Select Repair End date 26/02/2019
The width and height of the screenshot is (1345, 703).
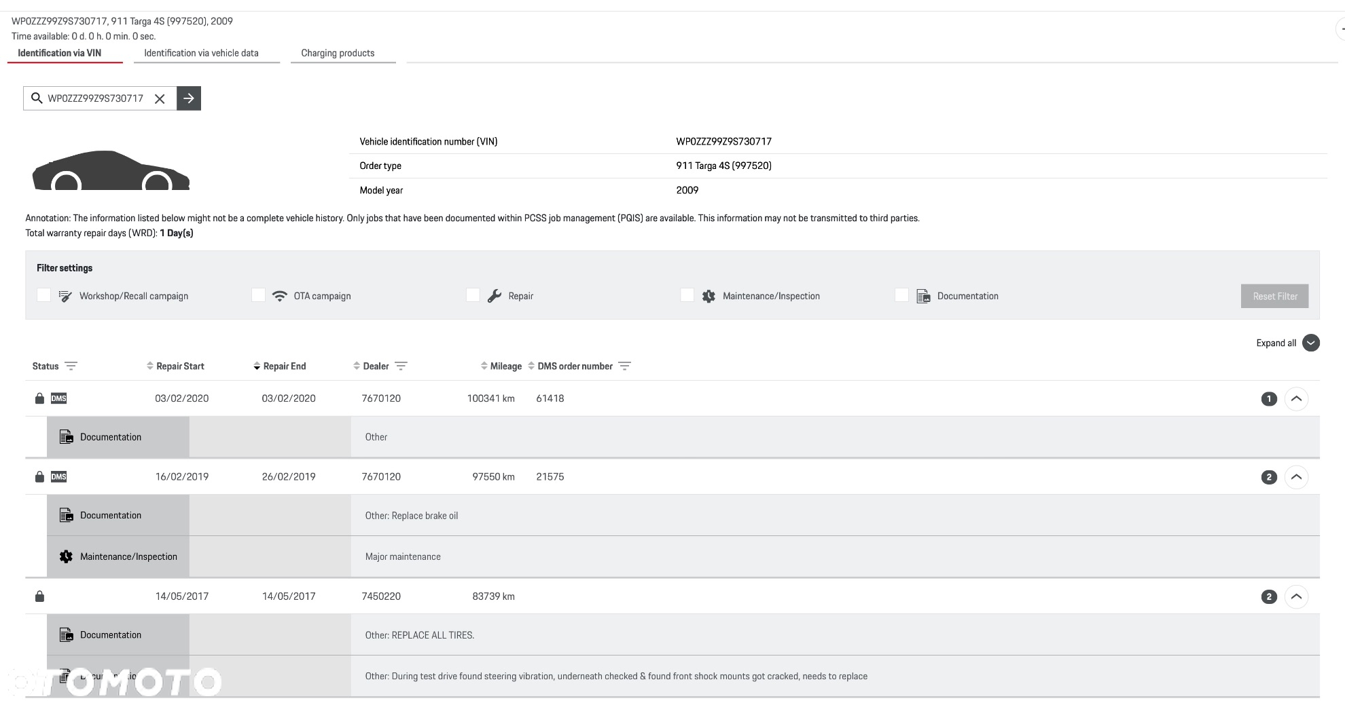[x=289, y=477]
